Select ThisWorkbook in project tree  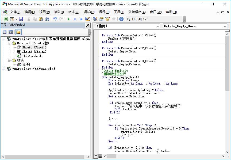click(x=32, y=56)
